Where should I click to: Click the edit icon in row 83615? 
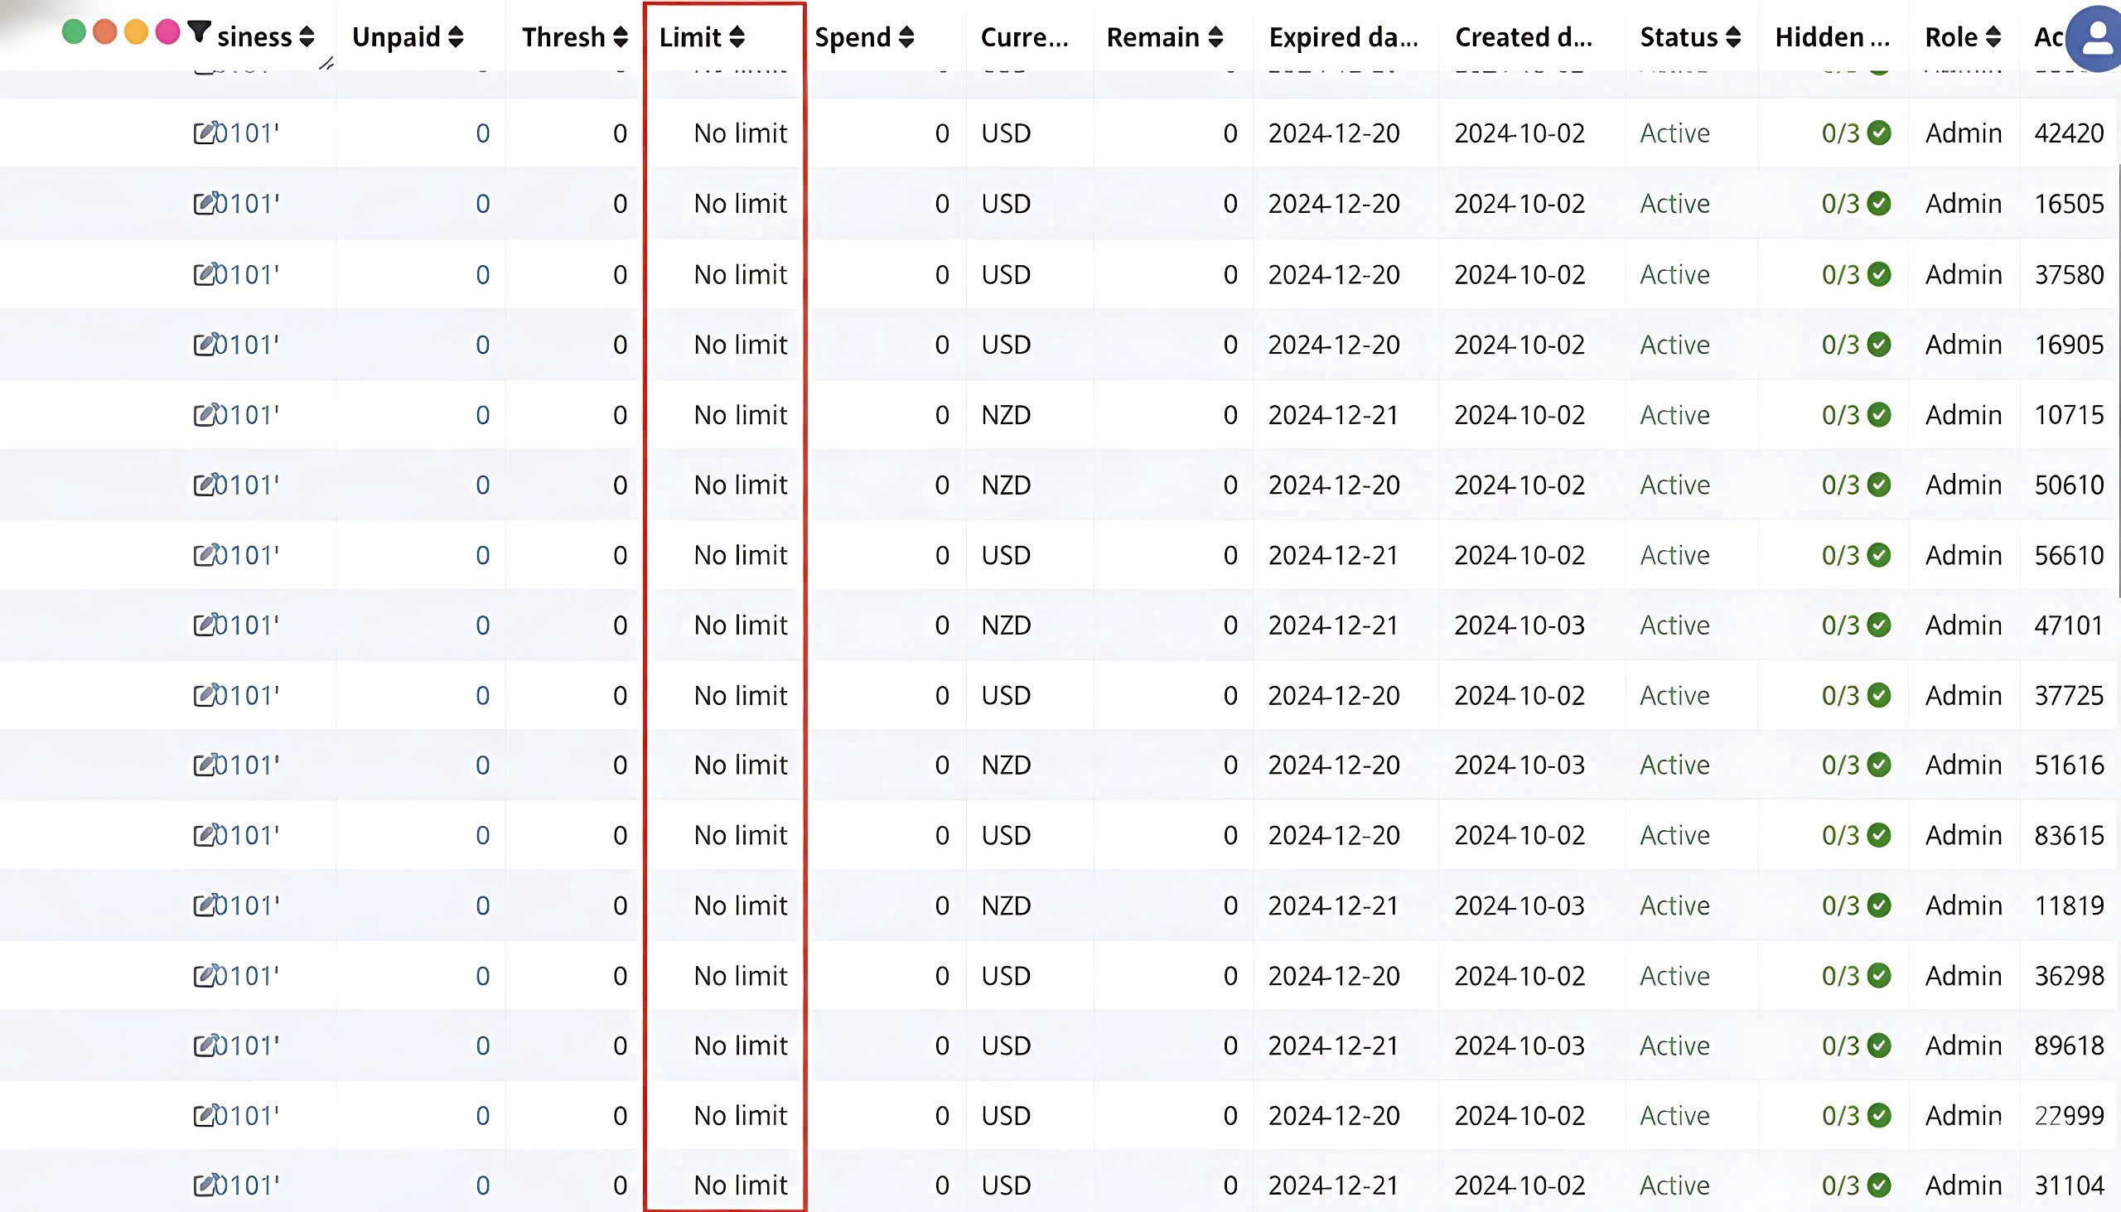click(x=205, y=835)
